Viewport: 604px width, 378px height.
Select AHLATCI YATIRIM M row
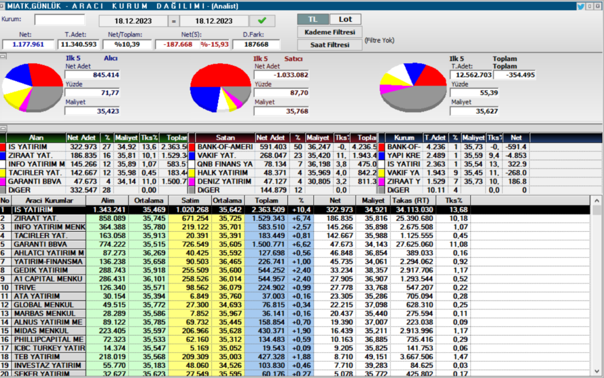pos(295,253)
